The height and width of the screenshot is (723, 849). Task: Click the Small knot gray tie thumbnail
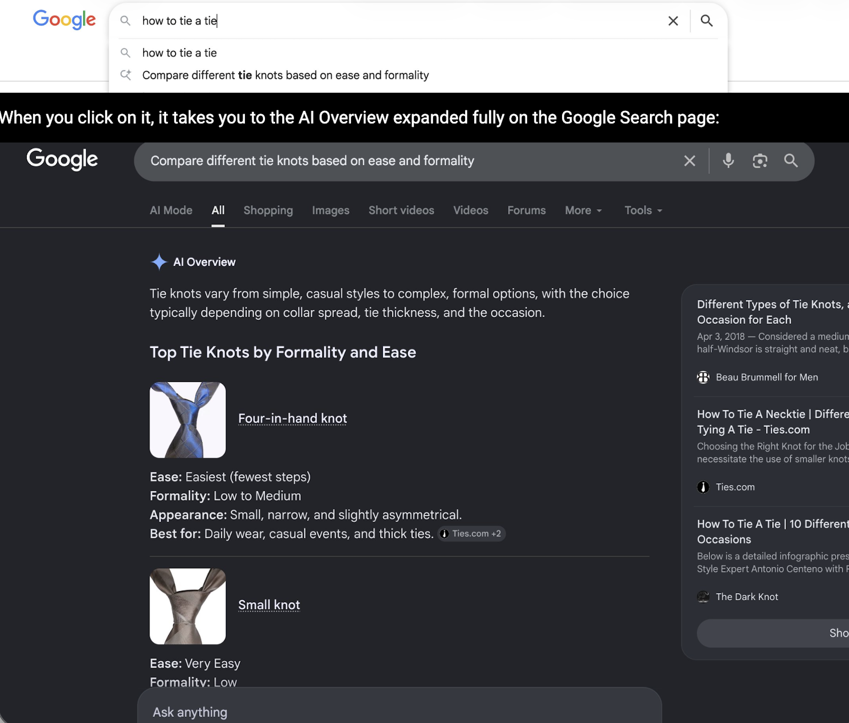coord(188,606)
